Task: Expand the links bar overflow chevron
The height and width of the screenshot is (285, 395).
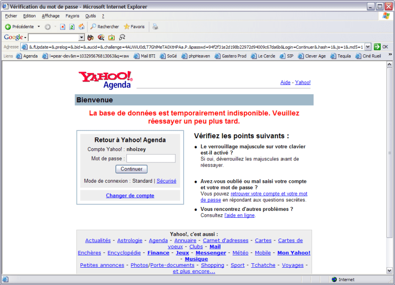Action: click(x=390, y=55)
